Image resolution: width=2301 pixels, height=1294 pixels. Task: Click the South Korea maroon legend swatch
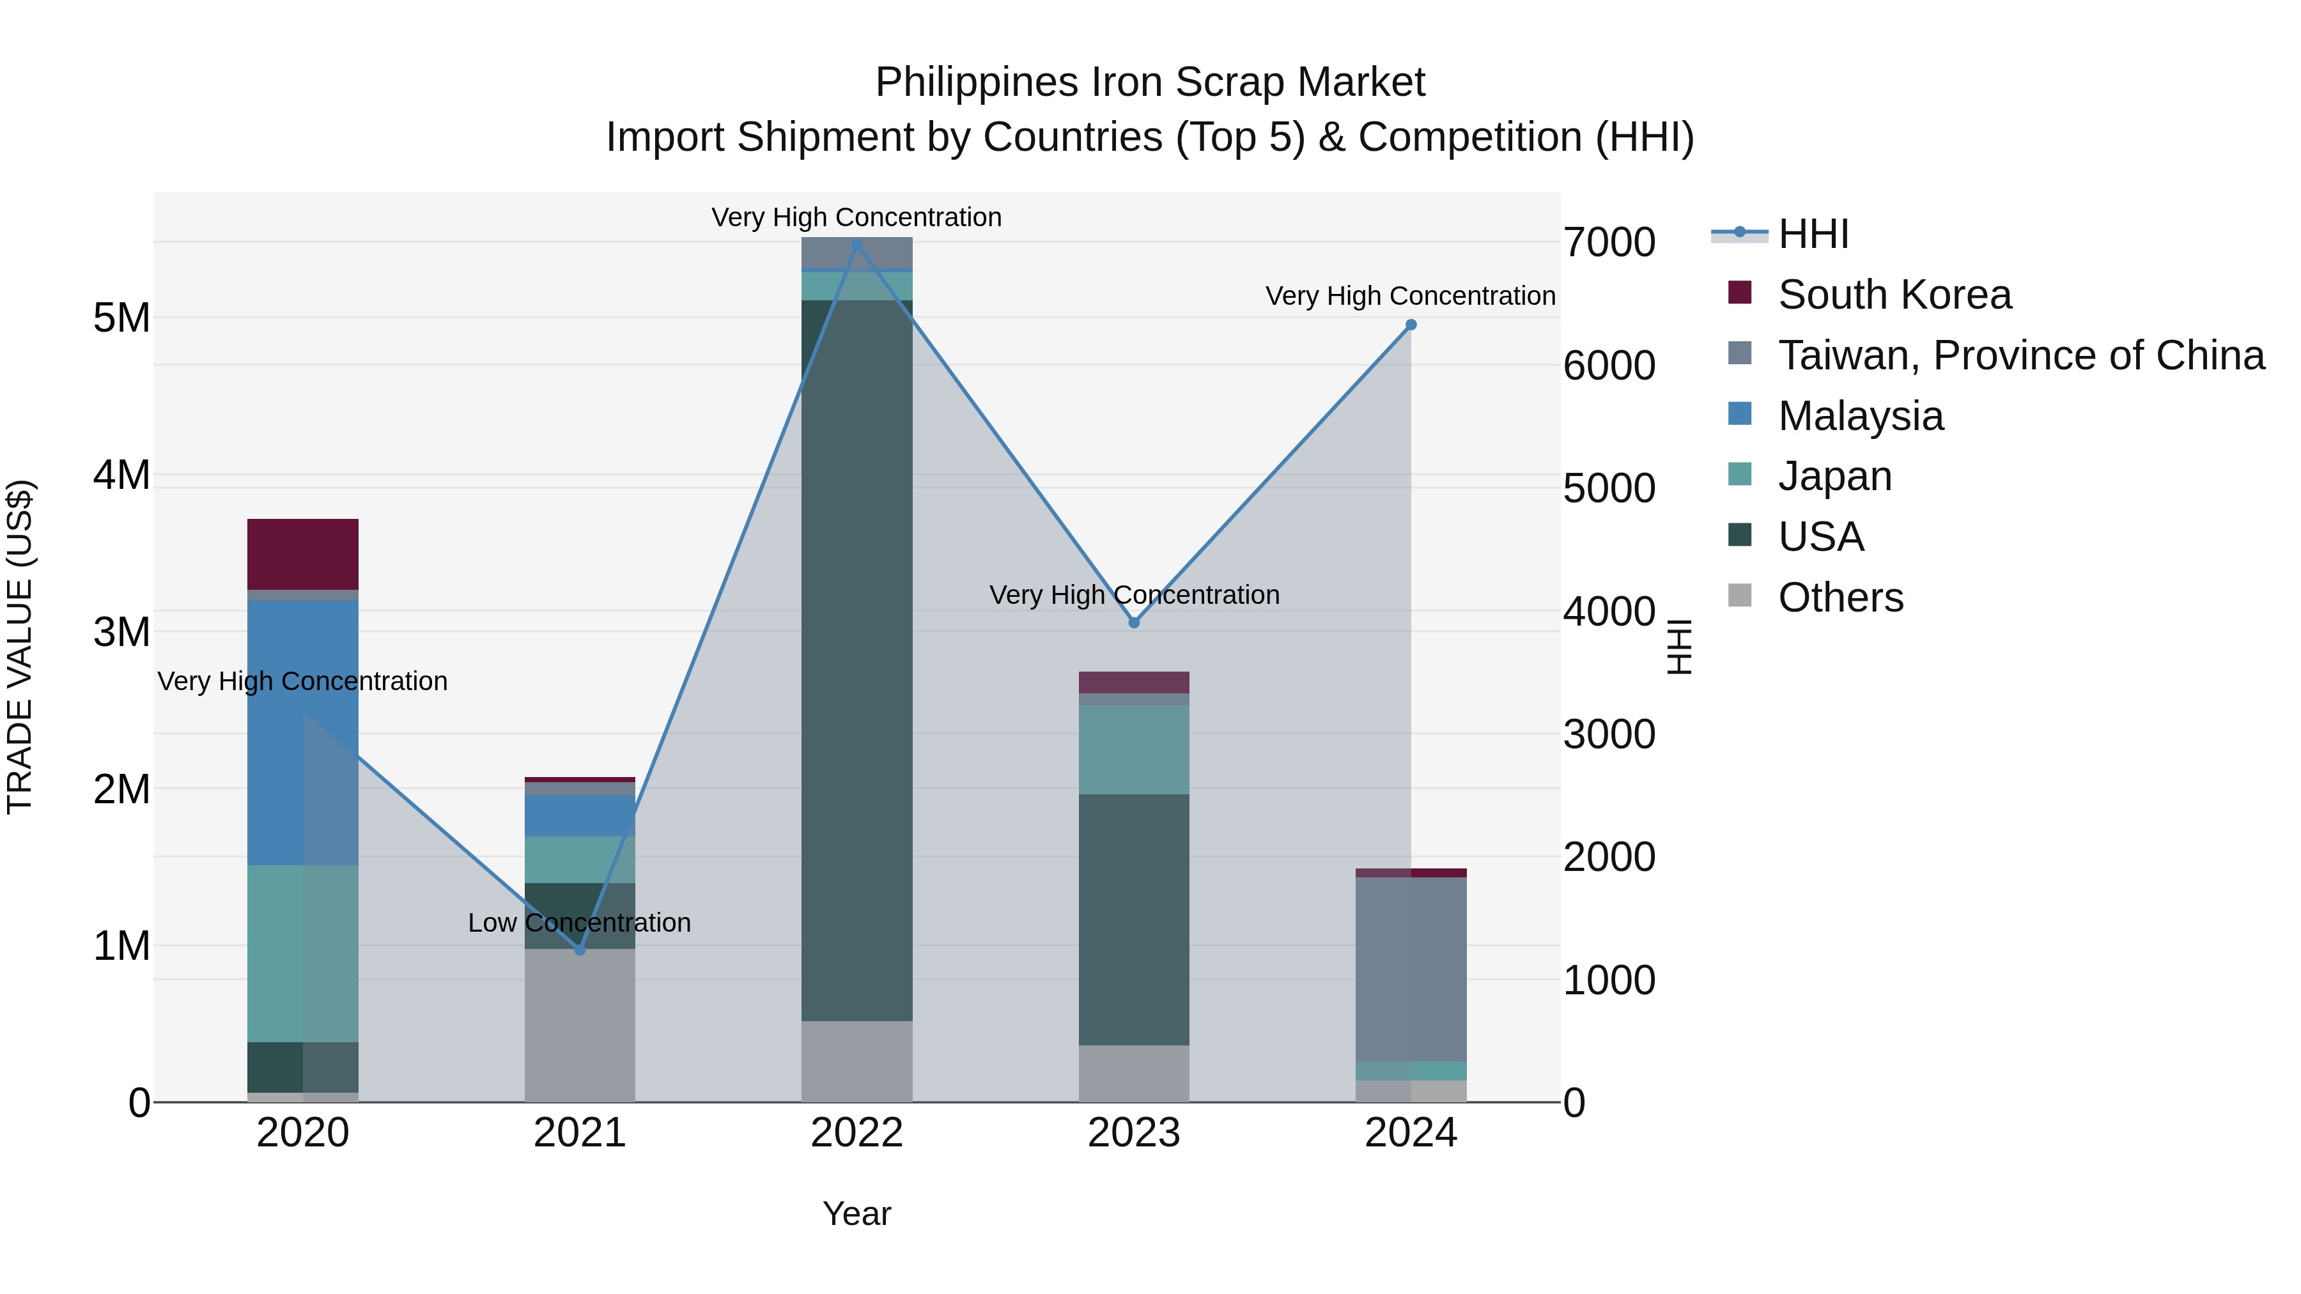point(1740,292)
